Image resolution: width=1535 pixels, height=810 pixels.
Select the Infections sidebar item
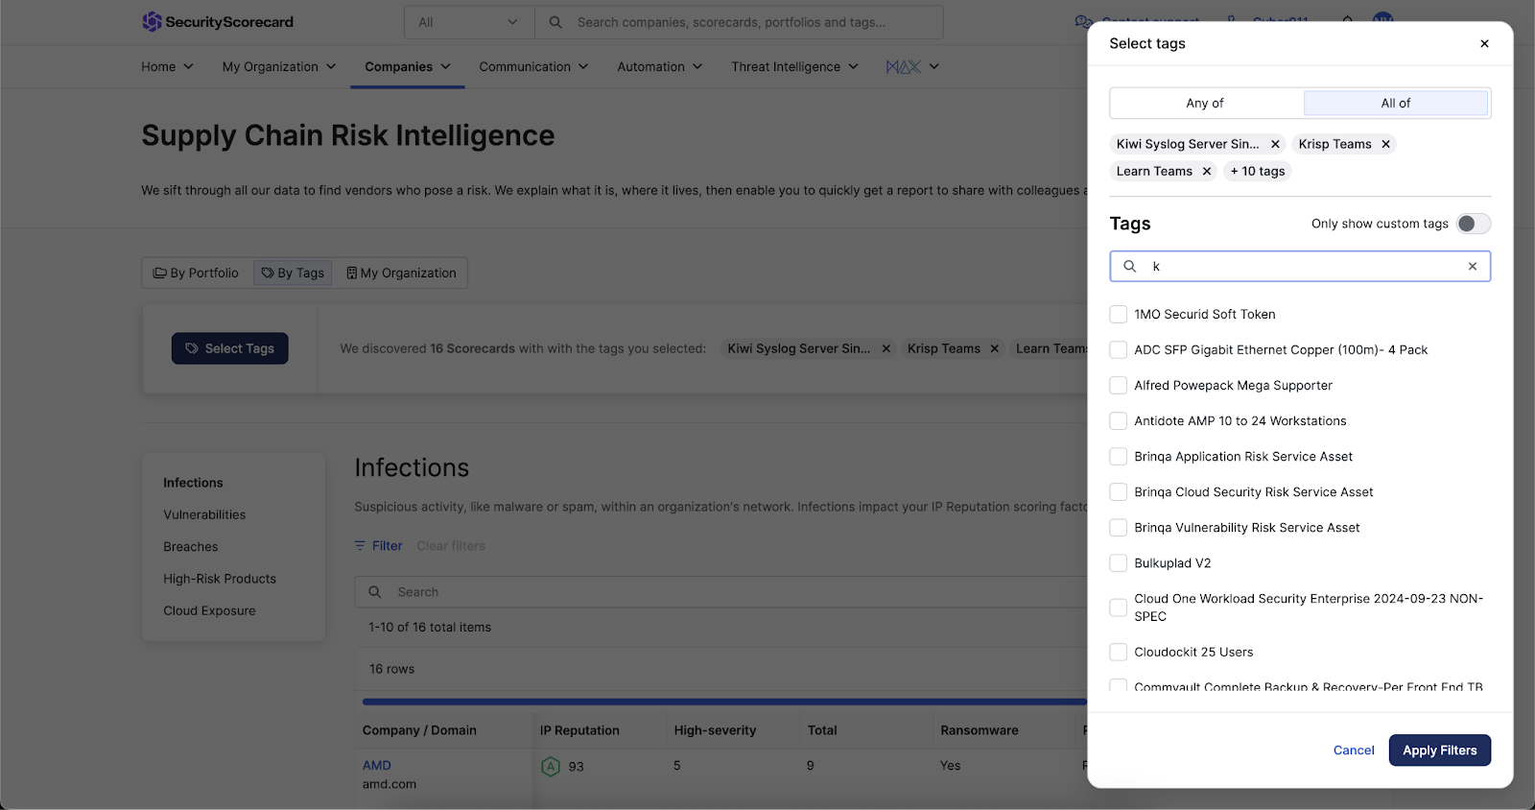193,483
